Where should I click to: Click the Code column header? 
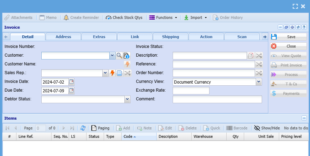pyautogui.click(x=139, y=136)
